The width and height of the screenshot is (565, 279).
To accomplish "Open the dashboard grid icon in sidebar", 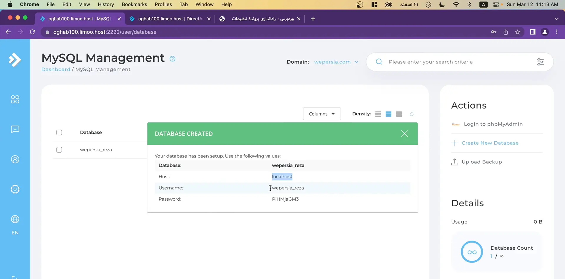I will point(15,99).
